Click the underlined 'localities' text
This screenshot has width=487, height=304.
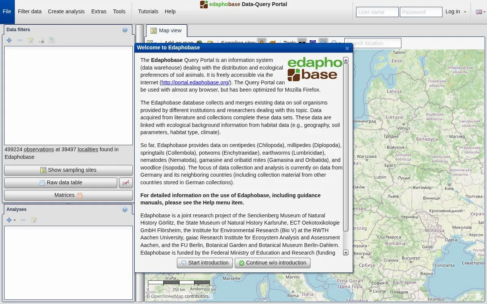88,150
